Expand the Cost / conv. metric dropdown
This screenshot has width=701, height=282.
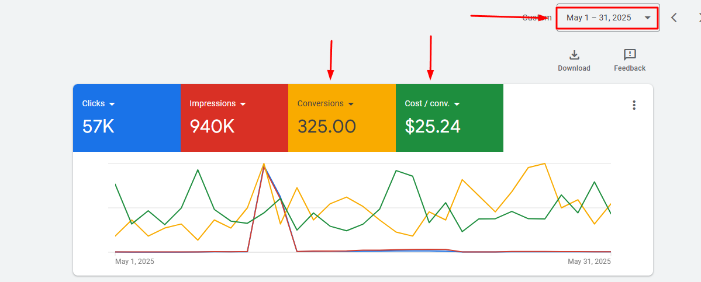click(x=457, y=104)
